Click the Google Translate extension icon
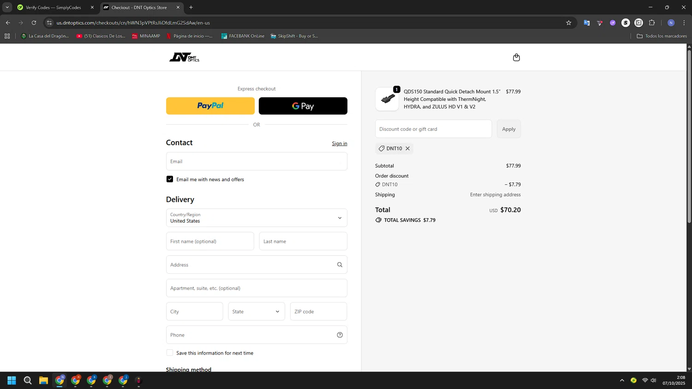This screenshot has width=692, height=389. point(586,23)
